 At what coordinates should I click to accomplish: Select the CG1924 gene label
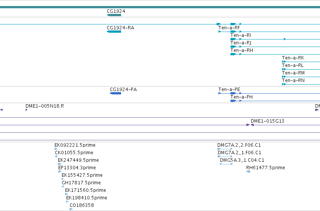(x=116, y=11)
